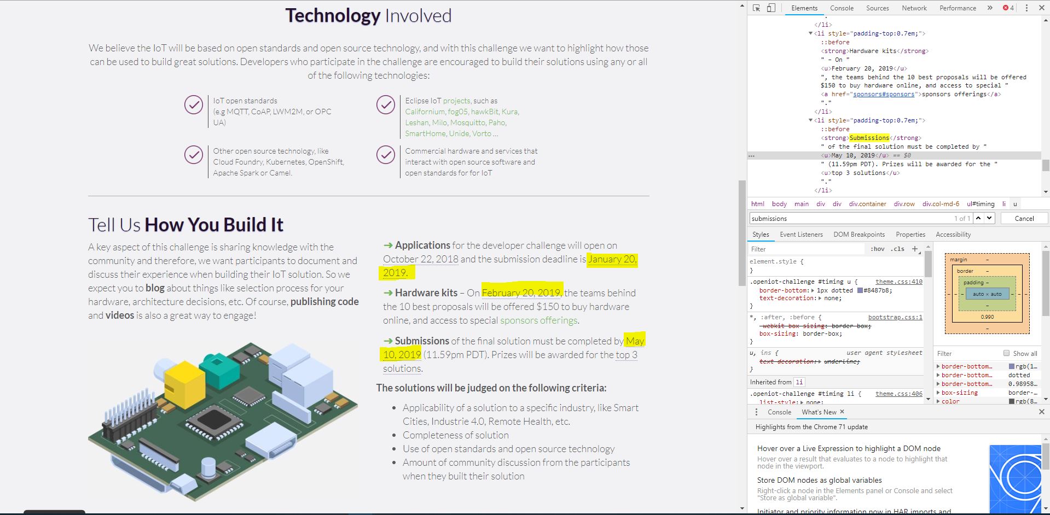
Task: Click the #8487b8 color swatch
Action: pyautogui.click(x=859, y=290)
